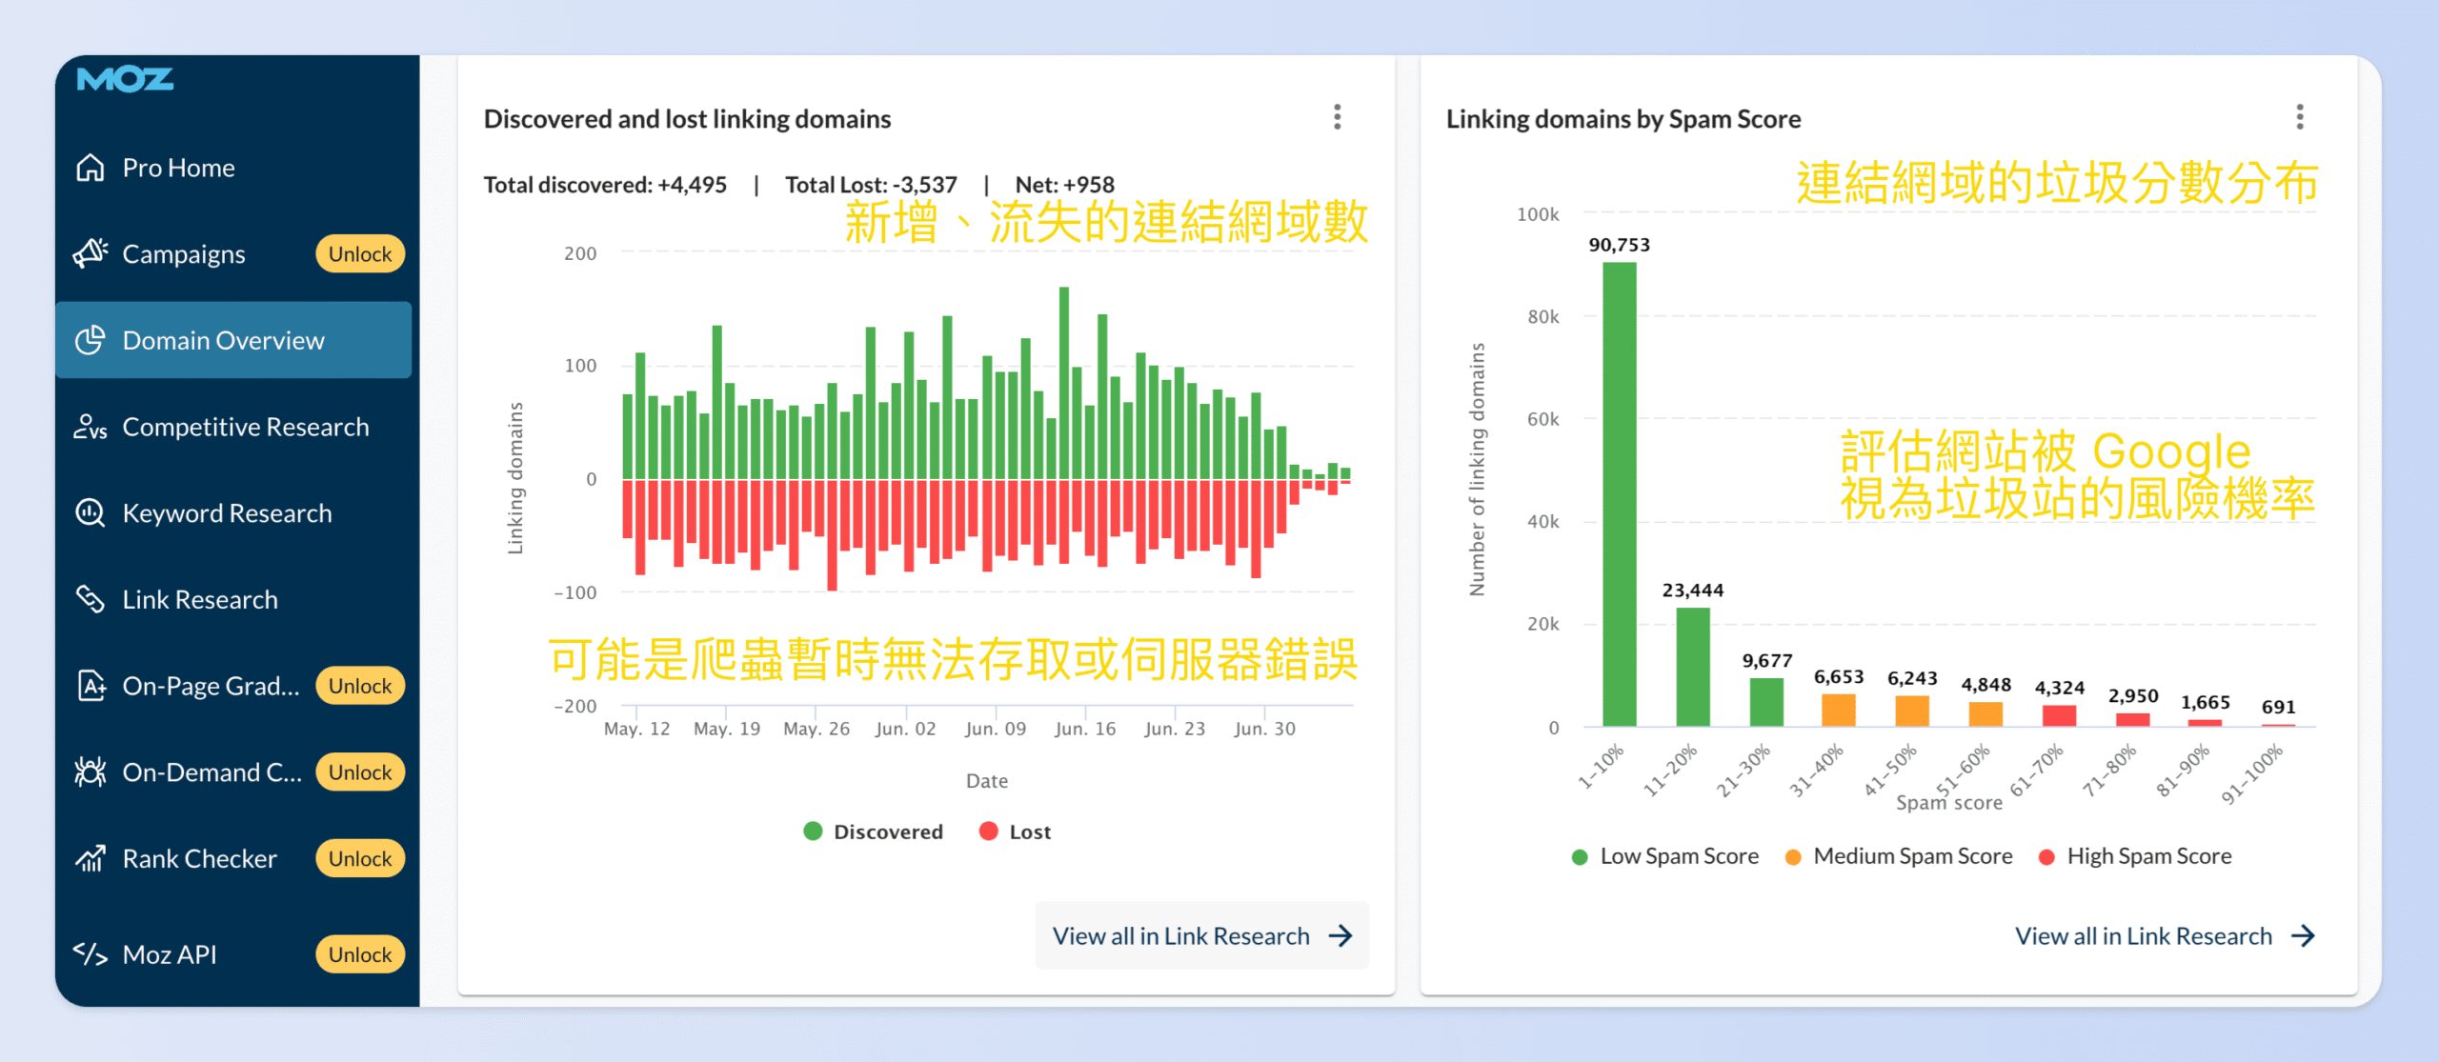Click the Rank Checker chart icon
Viewport: 2439px width, 1062px height.
(x=91, y=858)
